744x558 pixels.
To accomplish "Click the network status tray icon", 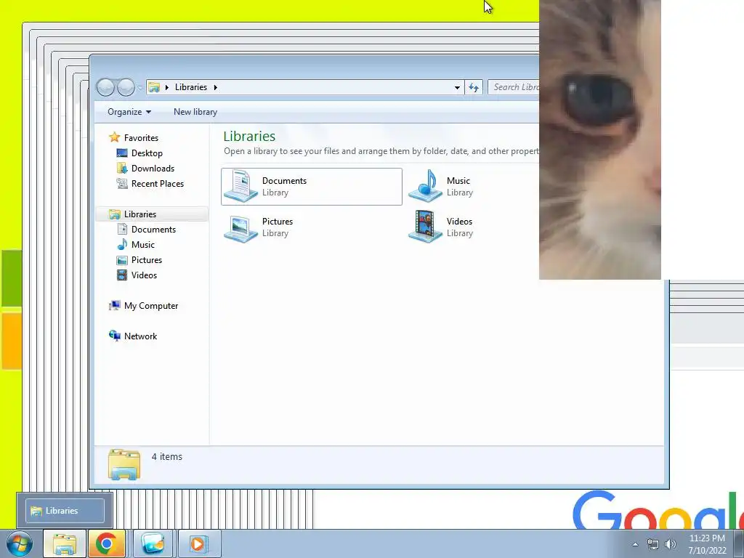I will pos(653,544).
